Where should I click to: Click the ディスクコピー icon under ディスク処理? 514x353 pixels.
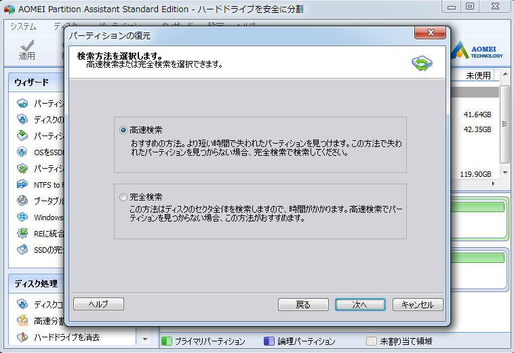[x=22, y=304]
